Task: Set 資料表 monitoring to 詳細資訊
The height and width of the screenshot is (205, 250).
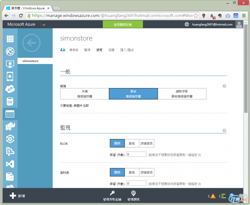Action: coord(147,172)
